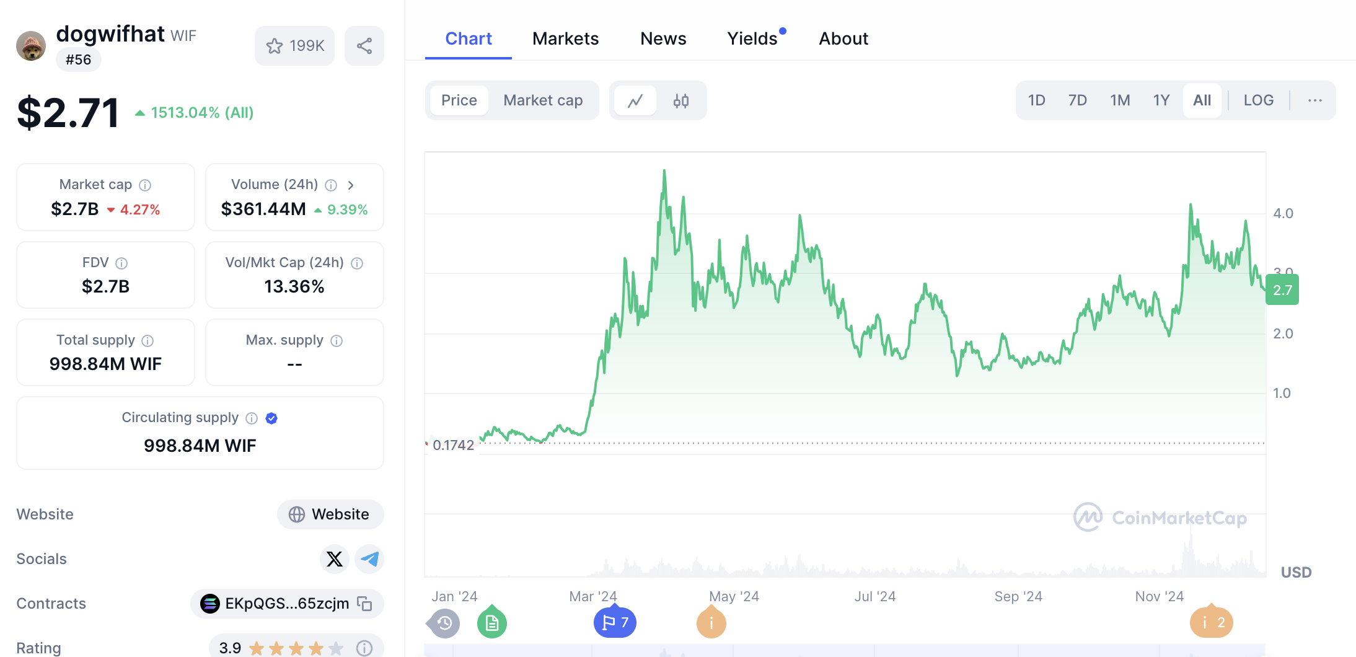Open the Telegram social icon
The image size is (1356, 657).
click(x=370, y=559)
